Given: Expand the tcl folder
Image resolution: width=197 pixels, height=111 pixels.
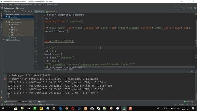Looking at the screenshot, I should (9, 32).
